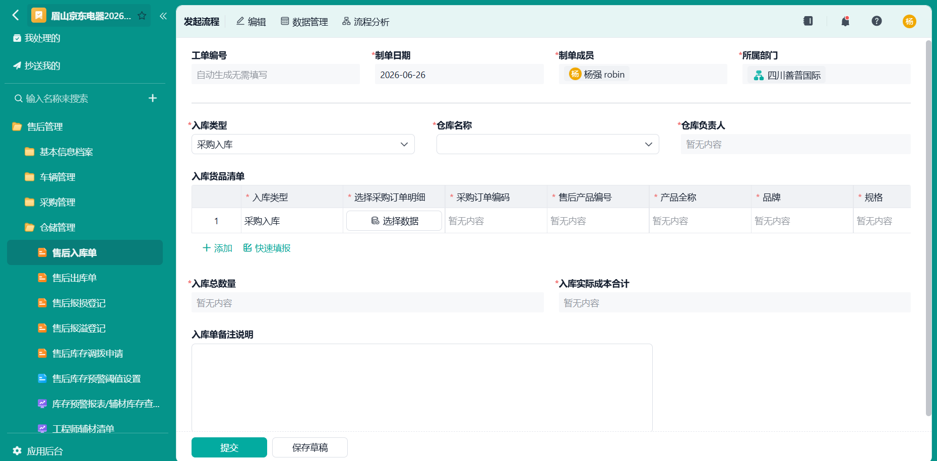Click the 提交 button
Viewport: 937px width, 461px height.
pos(229,447)
